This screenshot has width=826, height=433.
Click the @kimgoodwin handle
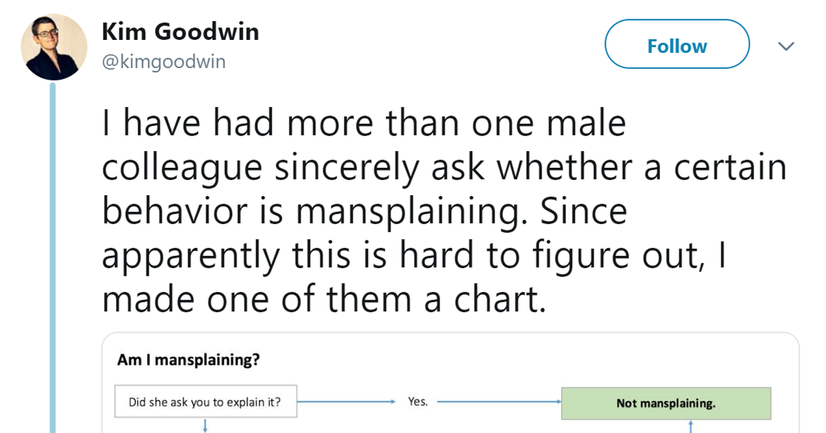pos(163,61)
